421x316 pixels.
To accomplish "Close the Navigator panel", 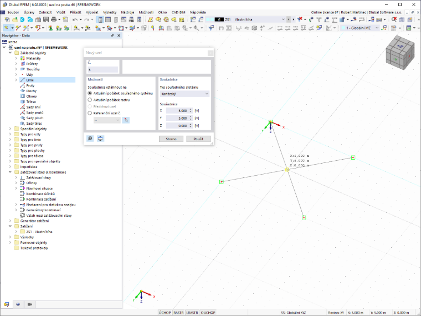I will click(x=119, y=35).
